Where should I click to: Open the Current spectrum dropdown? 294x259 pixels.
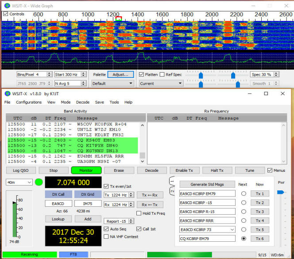point(161,84)
